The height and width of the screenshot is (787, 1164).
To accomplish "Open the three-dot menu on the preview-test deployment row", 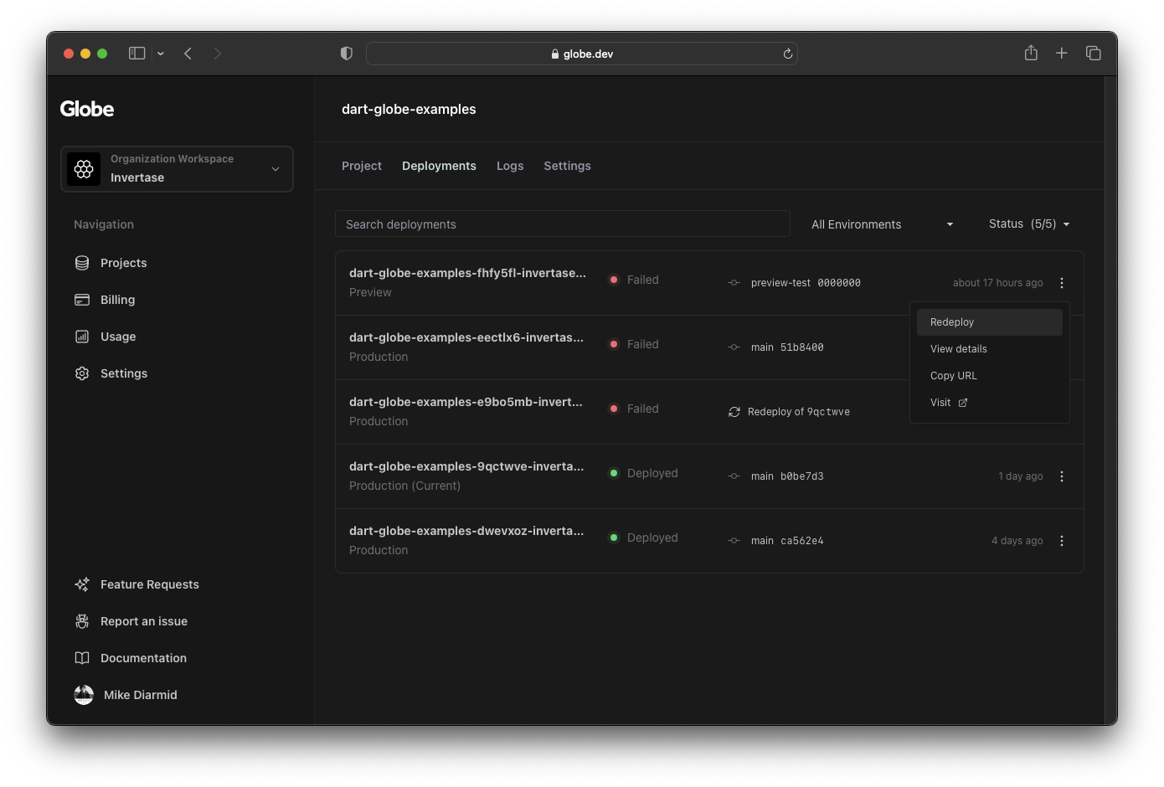I will (1062, 283).
